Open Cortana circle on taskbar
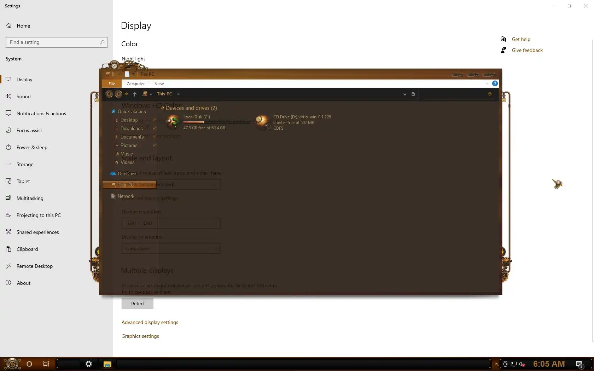The image size is (594, 371). pyautogui.click(x=29, y=364)
